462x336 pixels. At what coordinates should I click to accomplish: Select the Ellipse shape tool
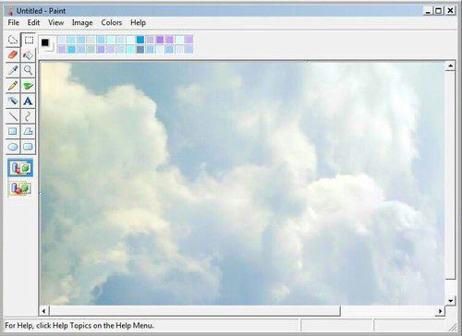(13, 147)
